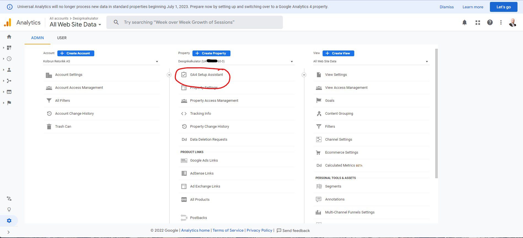Open the Home icon in left sidebar
The image size is (523, 238).
click(9, 37)
